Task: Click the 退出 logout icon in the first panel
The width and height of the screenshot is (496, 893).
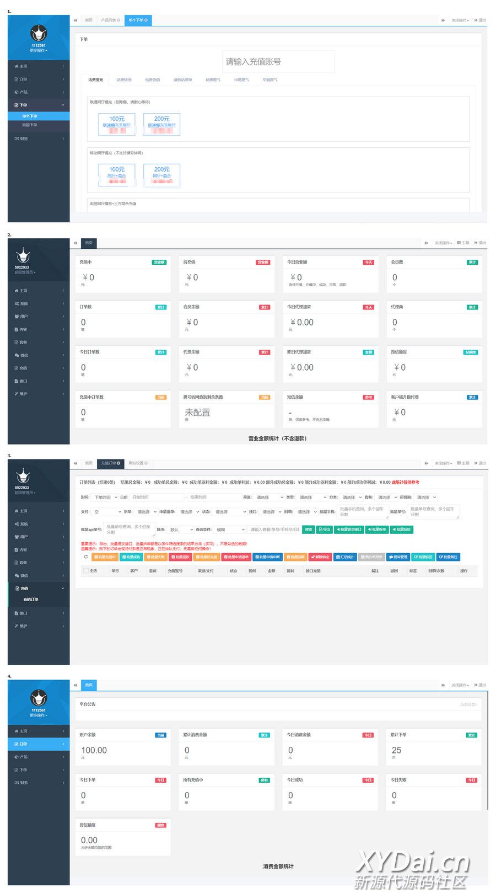Action: point(476,20)
